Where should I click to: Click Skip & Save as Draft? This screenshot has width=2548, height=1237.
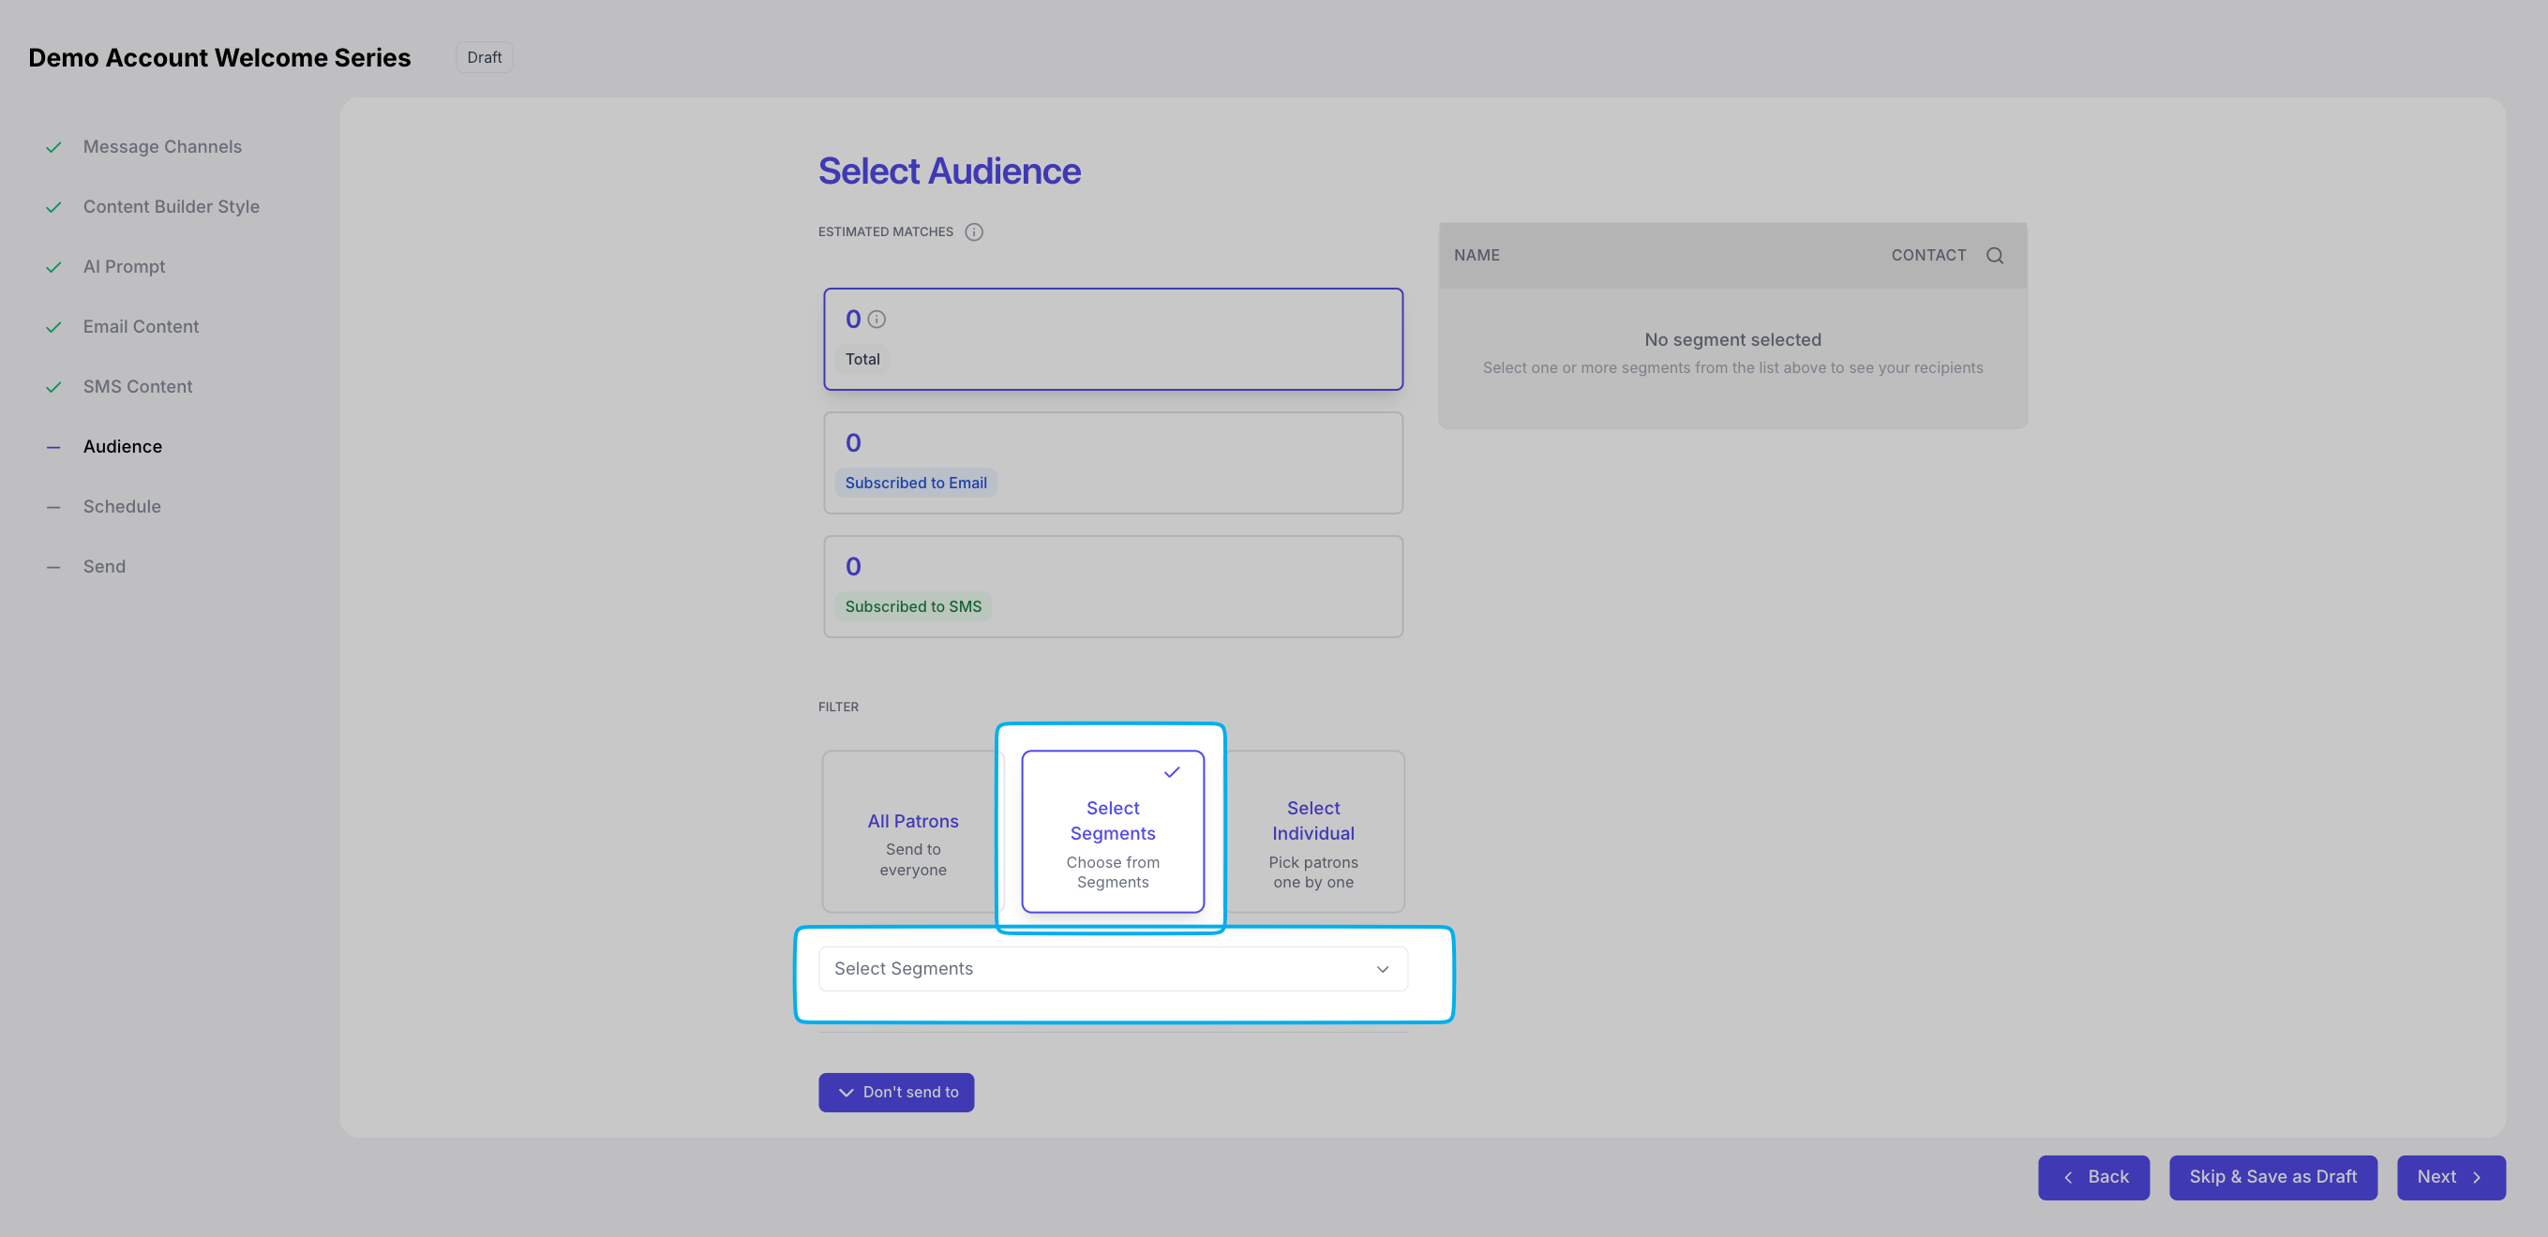(2272, 1177)
